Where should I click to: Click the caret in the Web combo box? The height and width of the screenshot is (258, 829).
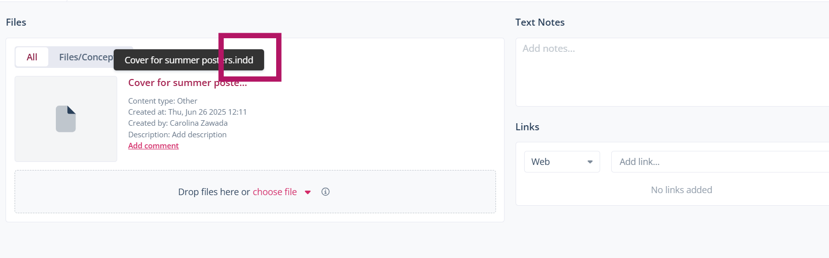point(590,162)
